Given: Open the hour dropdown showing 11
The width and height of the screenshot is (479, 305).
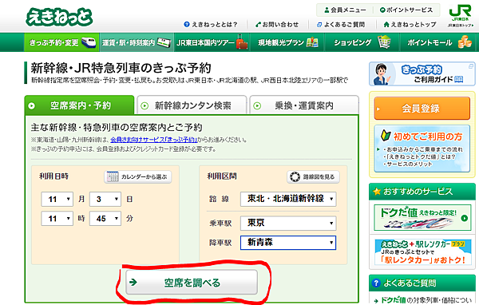Looking at the screenshot, I should point(57,219).
